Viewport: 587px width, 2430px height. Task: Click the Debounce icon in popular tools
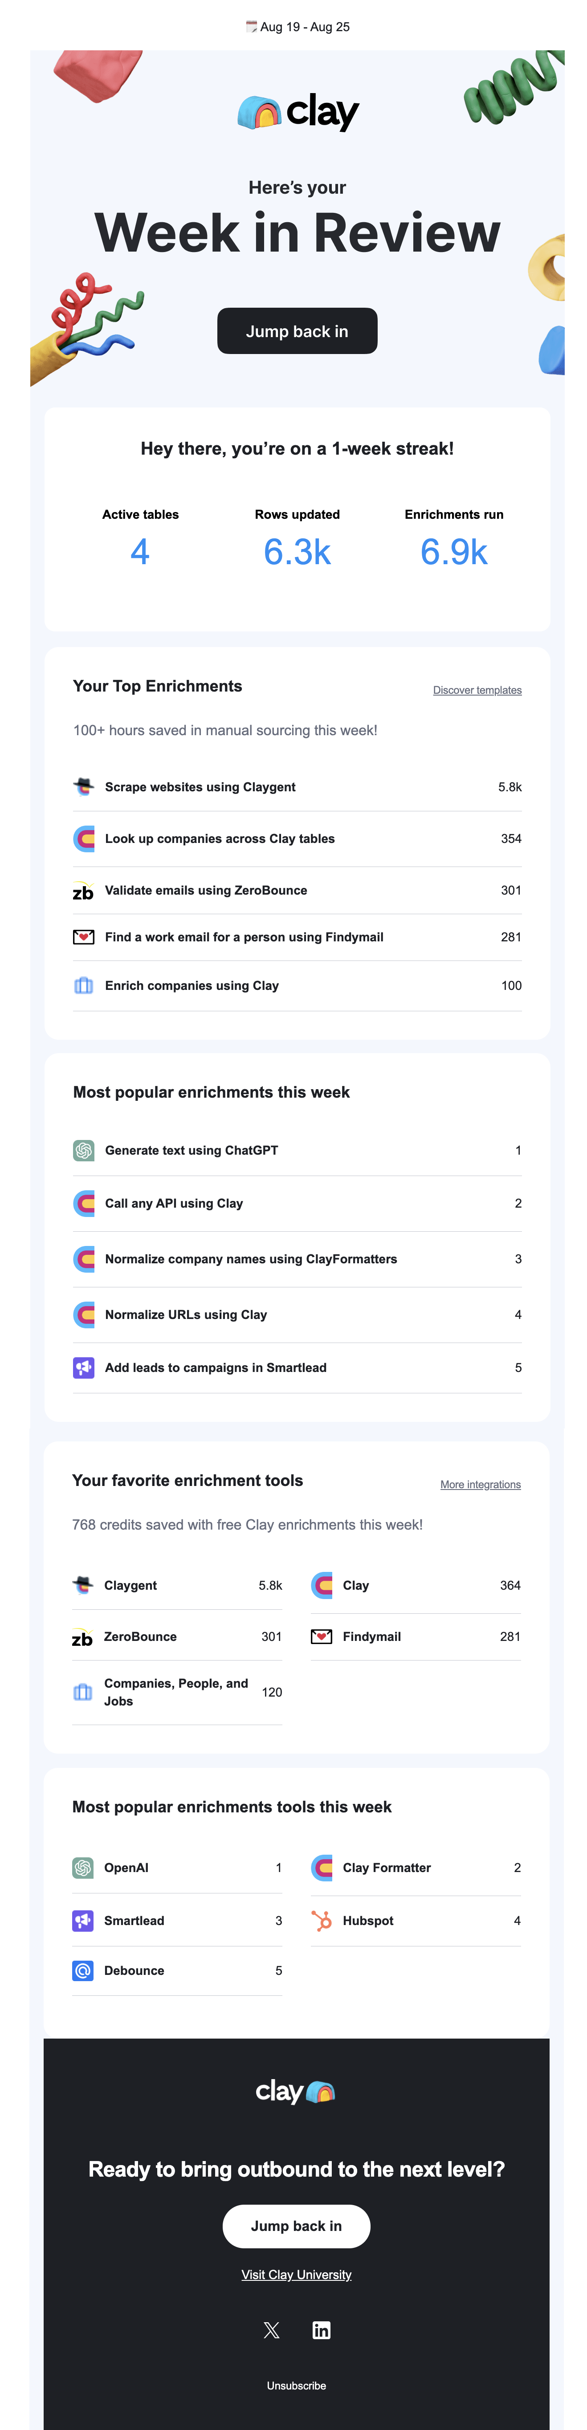83,1970
